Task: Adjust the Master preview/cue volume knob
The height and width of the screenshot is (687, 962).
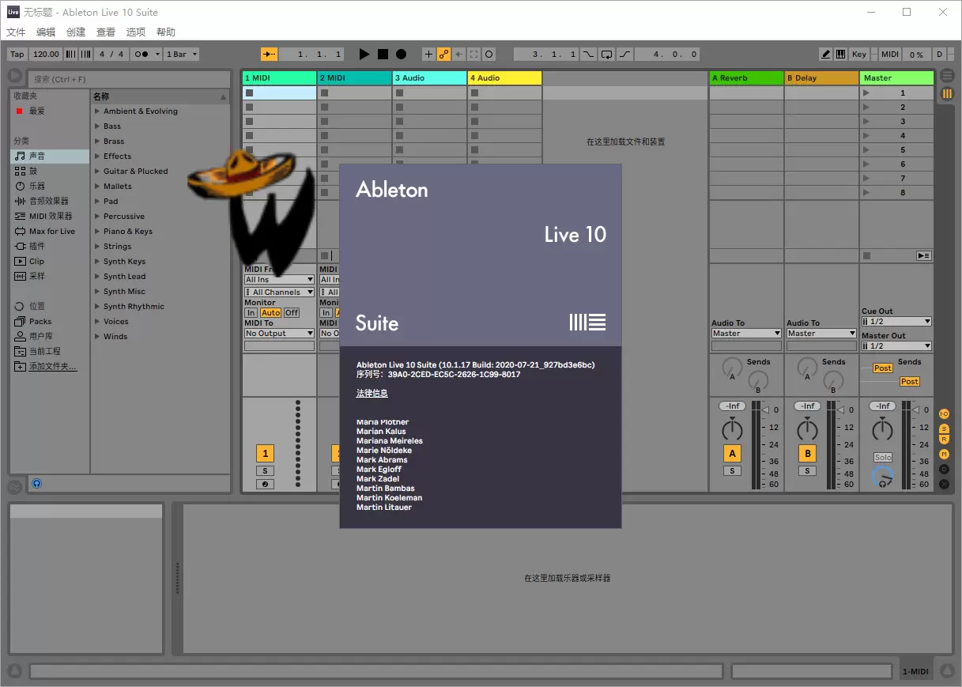Action: (882, 476)
